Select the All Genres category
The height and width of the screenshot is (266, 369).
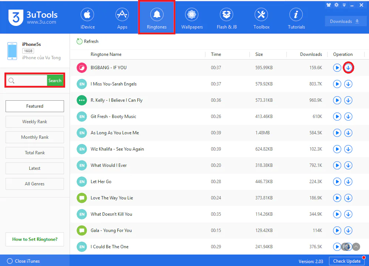[35, 183]
